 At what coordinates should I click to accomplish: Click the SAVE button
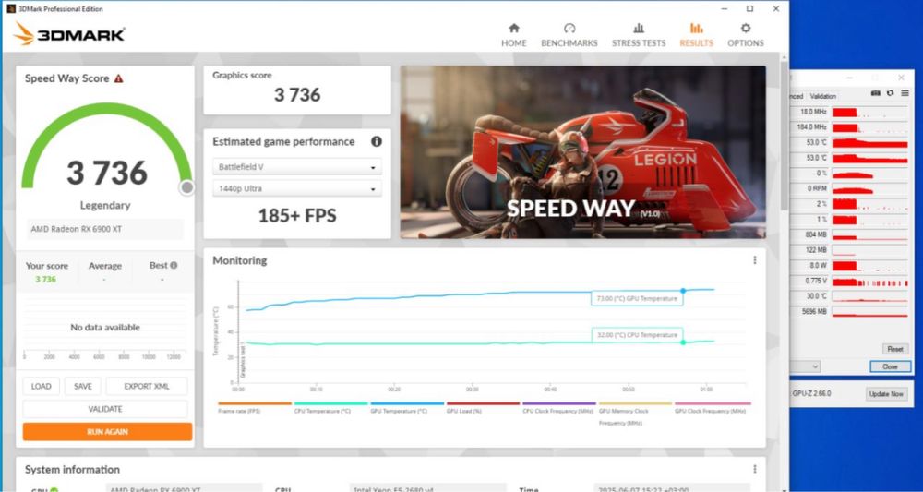83,386
